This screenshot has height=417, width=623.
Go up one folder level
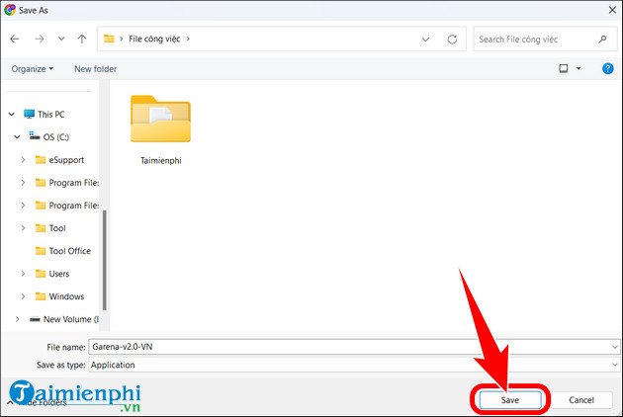[81, 40]
